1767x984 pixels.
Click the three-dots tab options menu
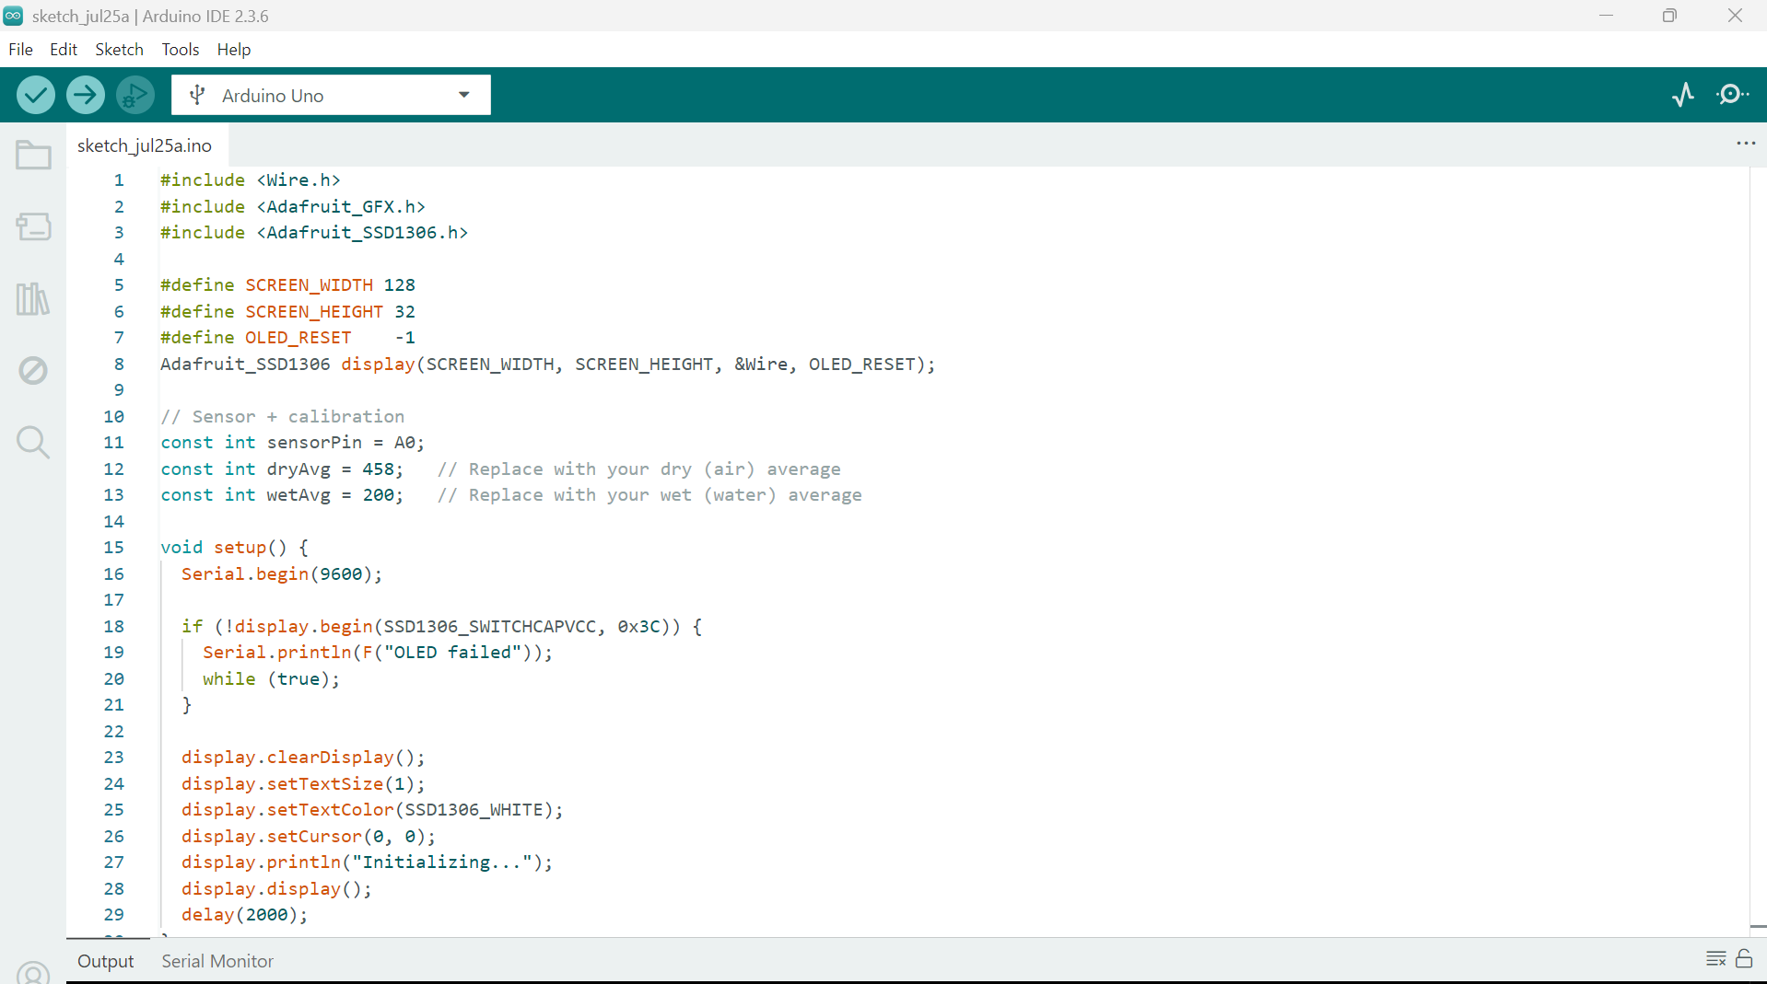[x=1746, y=144]
